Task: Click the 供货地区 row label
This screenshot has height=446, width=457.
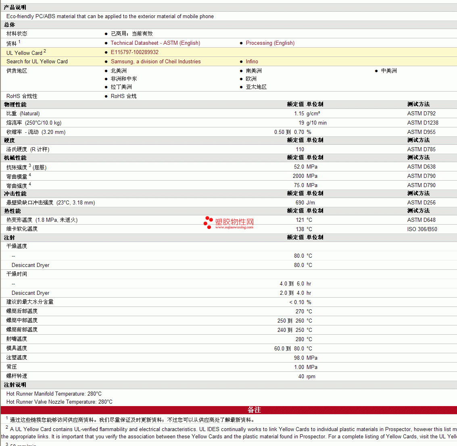Action: point(17,71)
